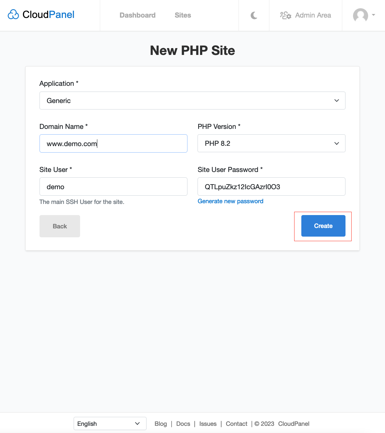
Task: Visit the Docs footer link
Action: pyautogui.click(x=183, y=424)
